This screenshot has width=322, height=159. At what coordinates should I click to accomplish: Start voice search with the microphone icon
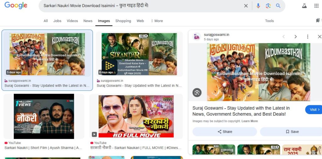tap(258, 6)
